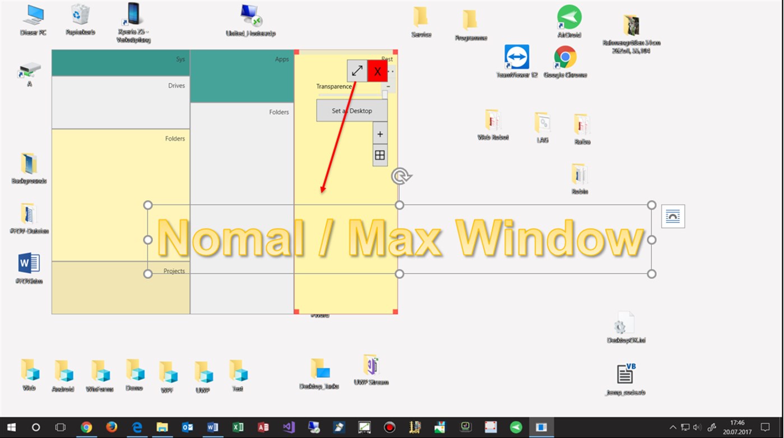Click the diagonal resize arrows icon
The image size is (784, 438).
click(357, 71)
